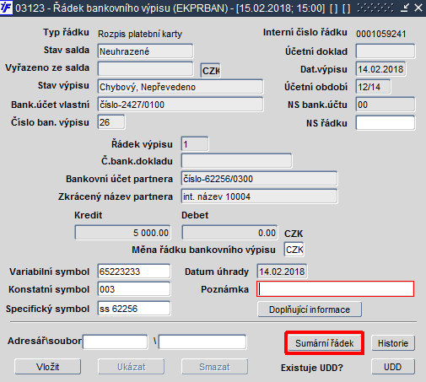Viewport: 426px width, 382px height.
Task: Click the Debet amount 0.00 field
Action: pos(229,233)
